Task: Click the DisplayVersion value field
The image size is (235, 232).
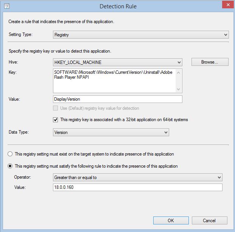Action: (x=117, y=99)
